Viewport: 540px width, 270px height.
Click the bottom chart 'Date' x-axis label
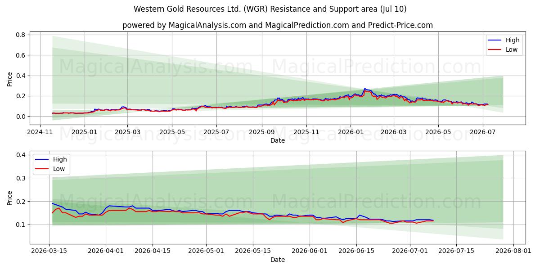coord(278,260)
